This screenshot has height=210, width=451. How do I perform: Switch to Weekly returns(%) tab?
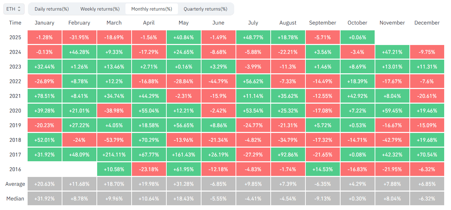[x=100, y=9]
